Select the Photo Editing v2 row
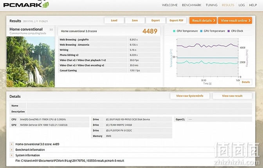Image resolution: width=263 pixels, height=168 pixels. point(109,55)
